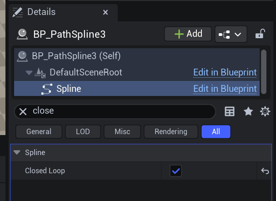Toggle the favorites star filter
The height and width of the screenshot is (201, 276).
(x=248, y=111)
